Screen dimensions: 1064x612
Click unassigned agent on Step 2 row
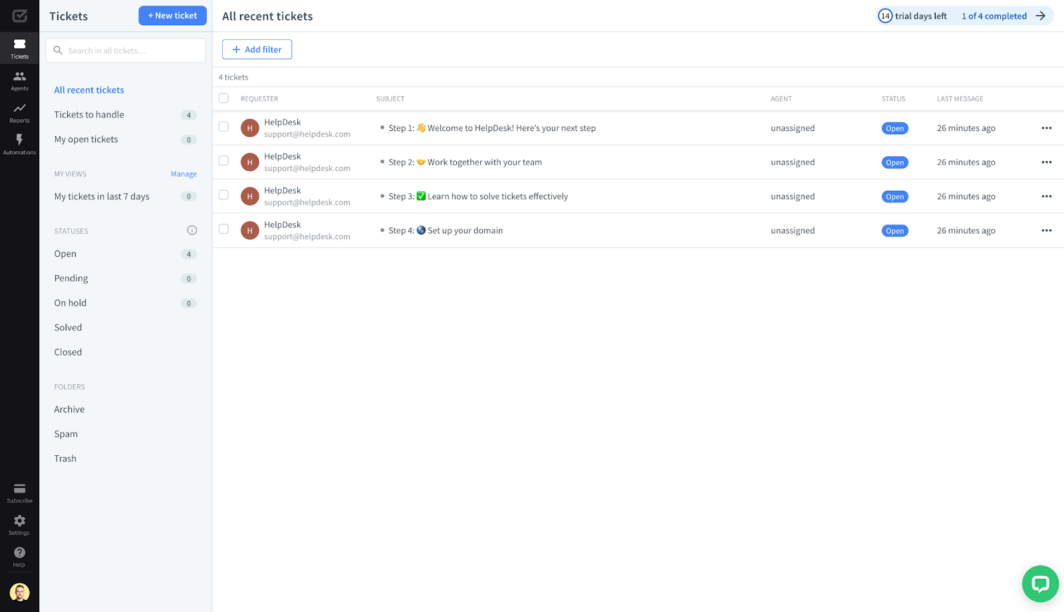[x=793, y=162]
